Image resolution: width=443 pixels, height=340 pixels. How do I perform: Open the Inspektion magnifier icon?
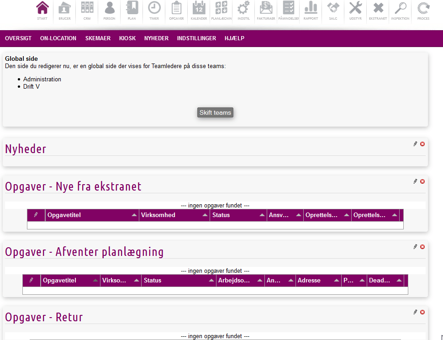pyautogui.click(x=400, y=9)
